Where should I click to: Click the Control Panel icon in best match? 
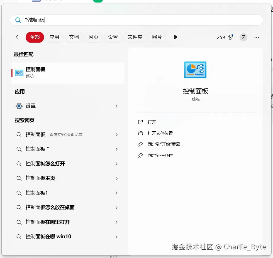coord(19,73)
